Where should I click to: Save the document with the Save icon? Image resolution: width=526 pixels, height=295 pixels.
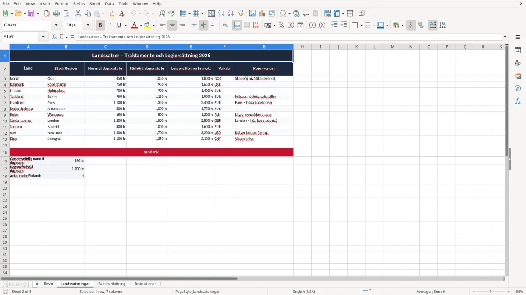31,14
